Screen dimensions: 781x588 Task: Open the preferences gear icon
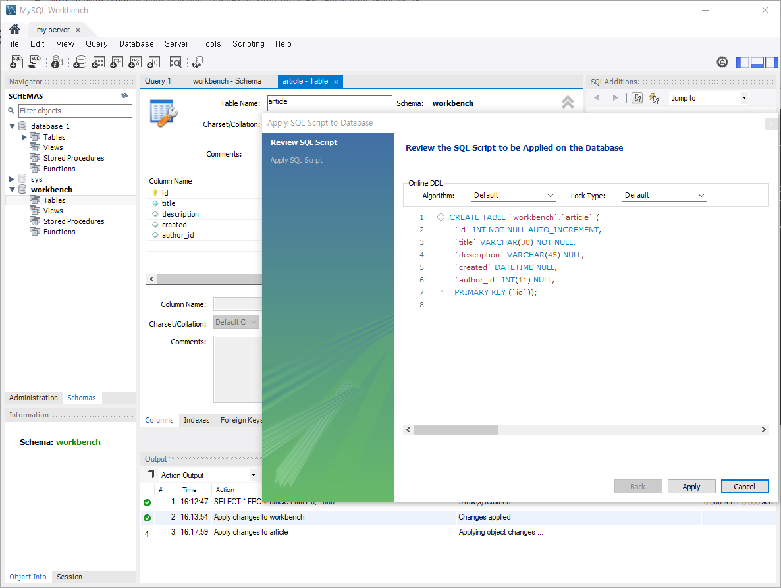point(722,62)
